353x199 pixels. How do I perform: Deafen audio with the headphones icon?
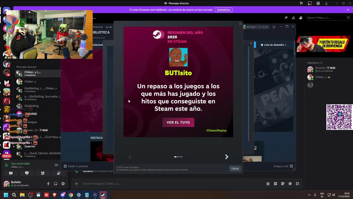56,184
